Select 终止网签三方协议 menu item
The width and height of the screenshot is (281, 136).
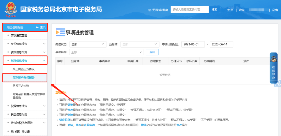pos(23,69)
